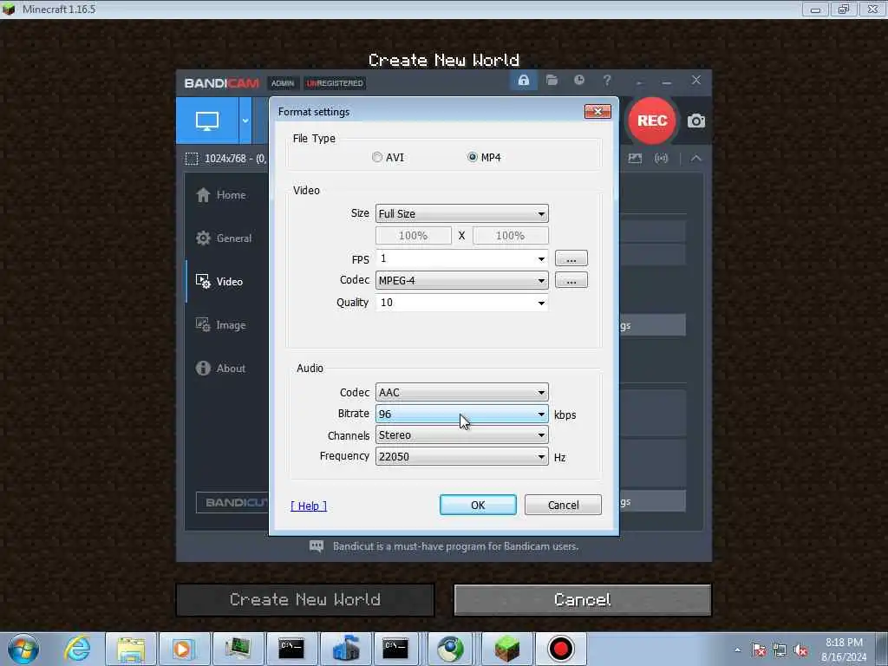The image size is (888, 666).
Task: Switch to Minecraft grass block taskbar icon
Action: pyautogui.click(x=506, y=649)
